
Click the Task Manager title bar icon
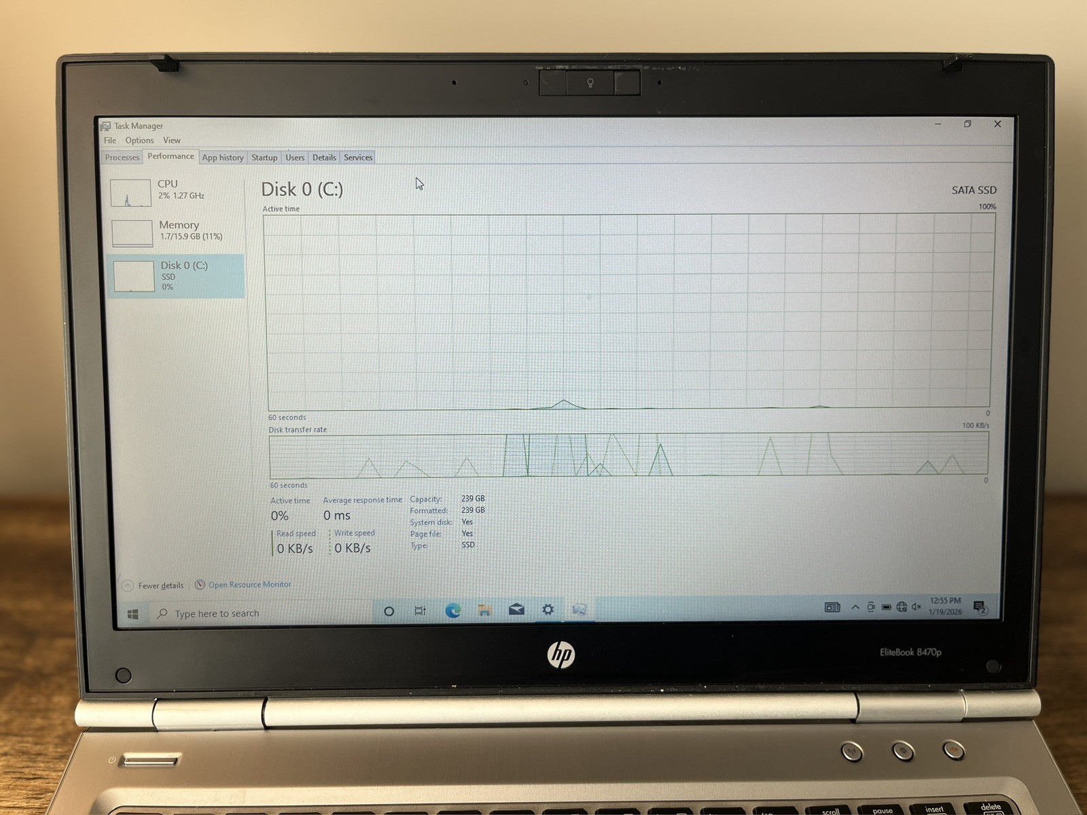coord(105,126)
